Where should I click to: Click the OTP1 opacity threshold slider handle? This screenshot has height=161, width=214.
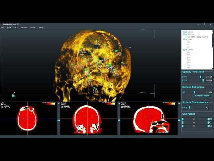tap(201, 77)
